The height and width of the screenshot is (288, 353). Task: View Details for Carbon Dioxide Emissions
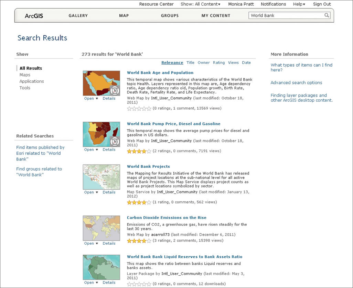click(x=109, y=243)
